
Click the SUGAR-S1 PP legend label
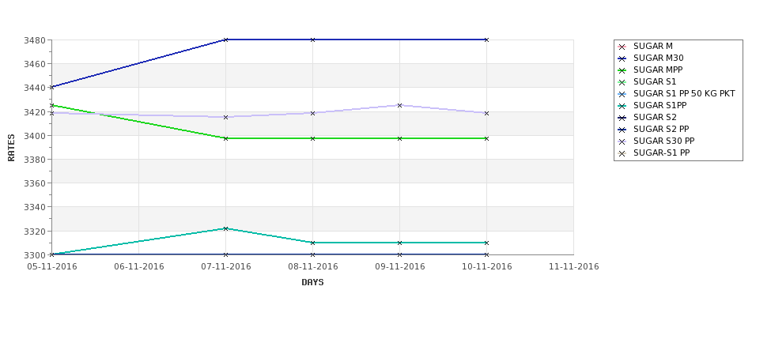pyautogui.click(x=661, y=153)
